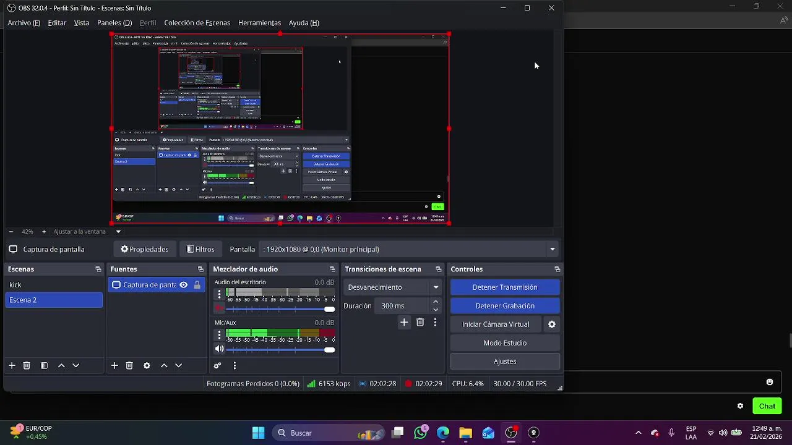Open transition properties three-dot menu
The image size is (792, 445).
click(435, 322)
